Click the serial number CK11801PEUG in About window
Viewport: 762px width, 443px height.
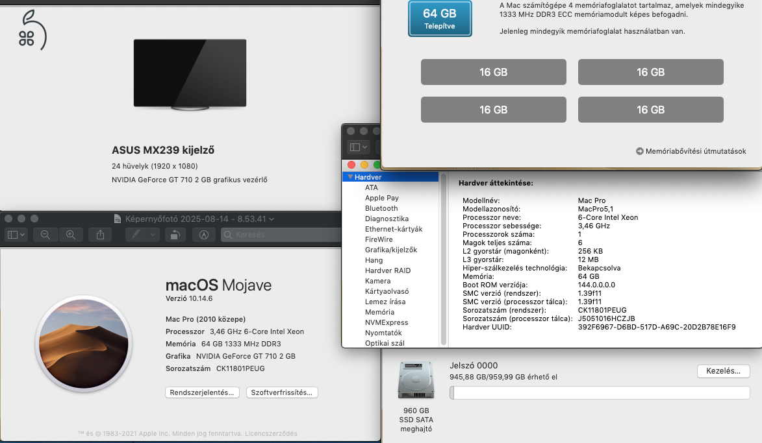[240, 369]
